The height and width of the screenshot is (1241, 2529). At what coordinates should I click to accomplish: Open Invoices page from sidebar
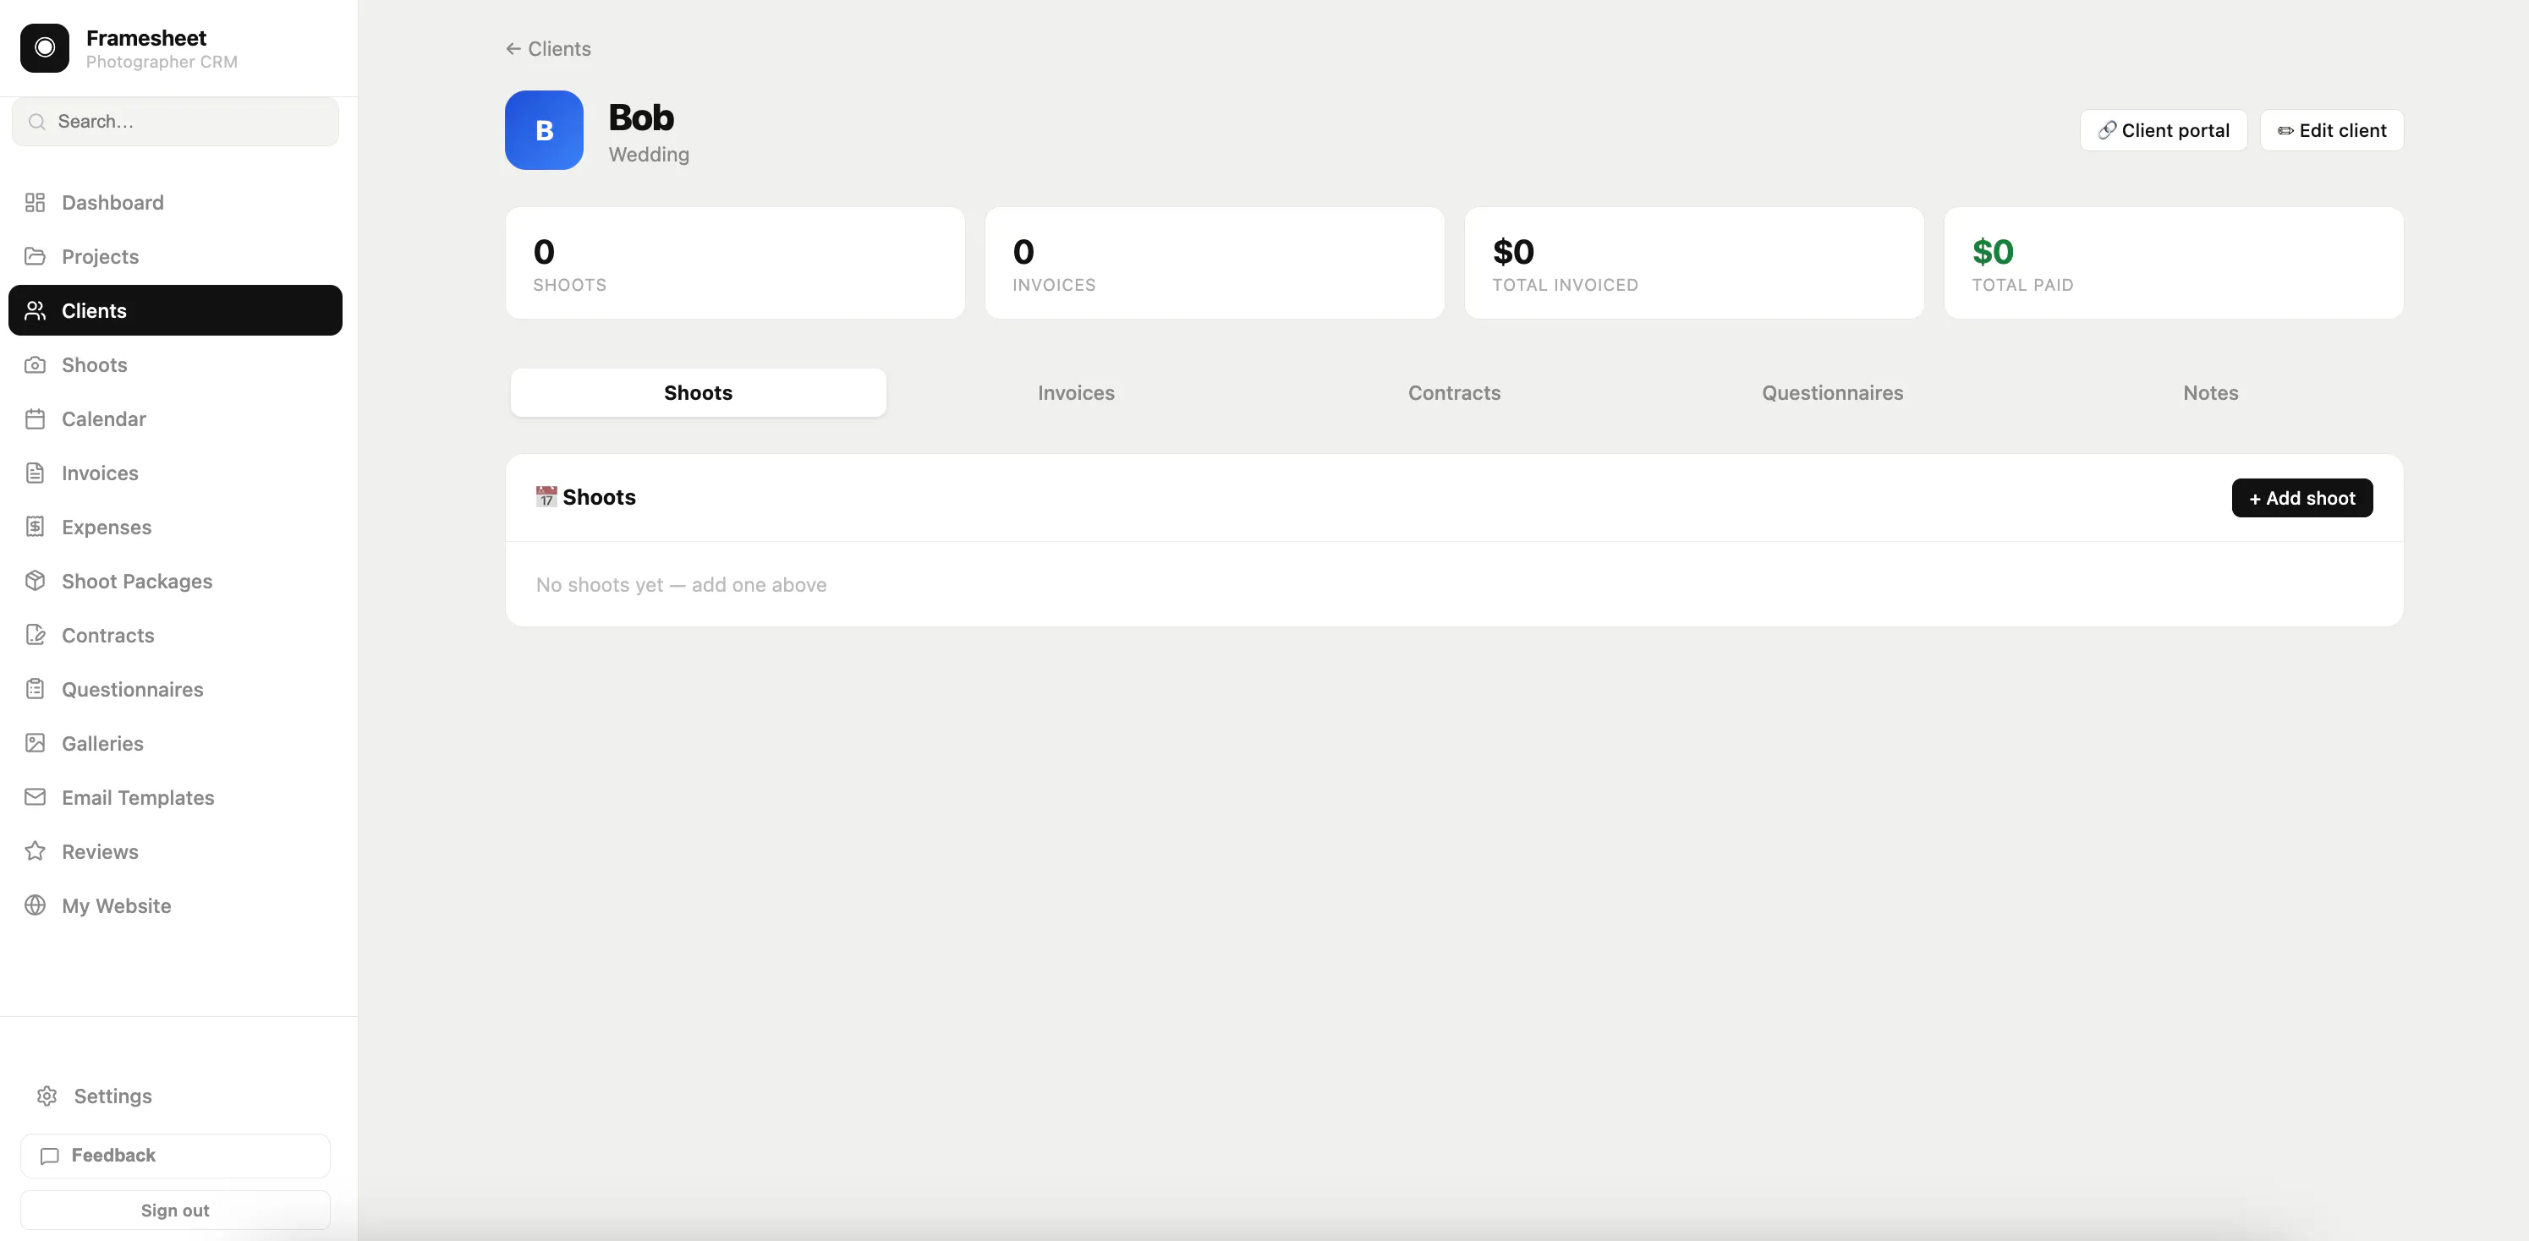(175, 473)
